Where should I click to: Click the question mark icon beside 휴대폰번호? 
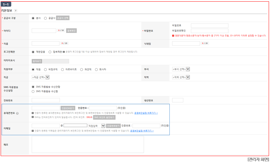(x=17, y=113)
